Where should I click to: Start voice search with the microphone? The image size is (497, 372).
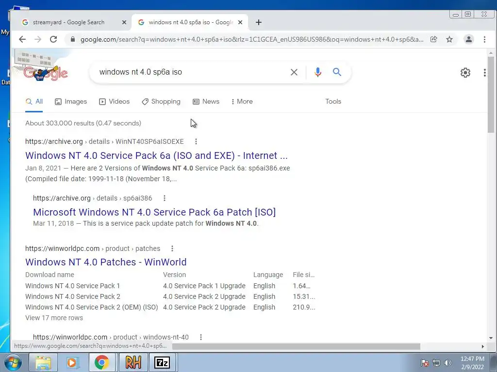[x=318, y=72]
